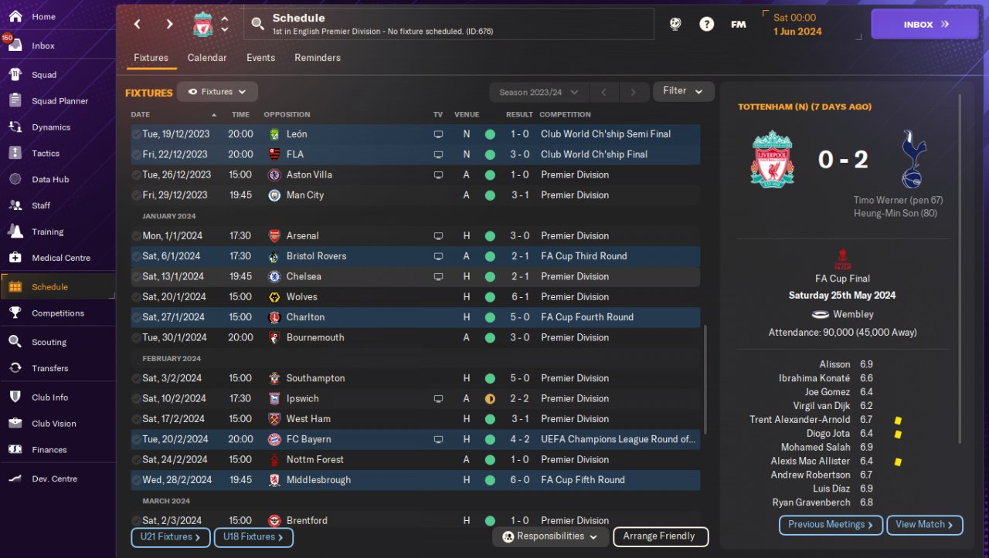Open the Reminders tab
The image size is (989, 558).
coord(317,58)
